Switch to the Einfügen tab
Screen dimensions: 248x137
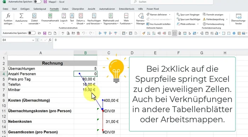point(25,9)
